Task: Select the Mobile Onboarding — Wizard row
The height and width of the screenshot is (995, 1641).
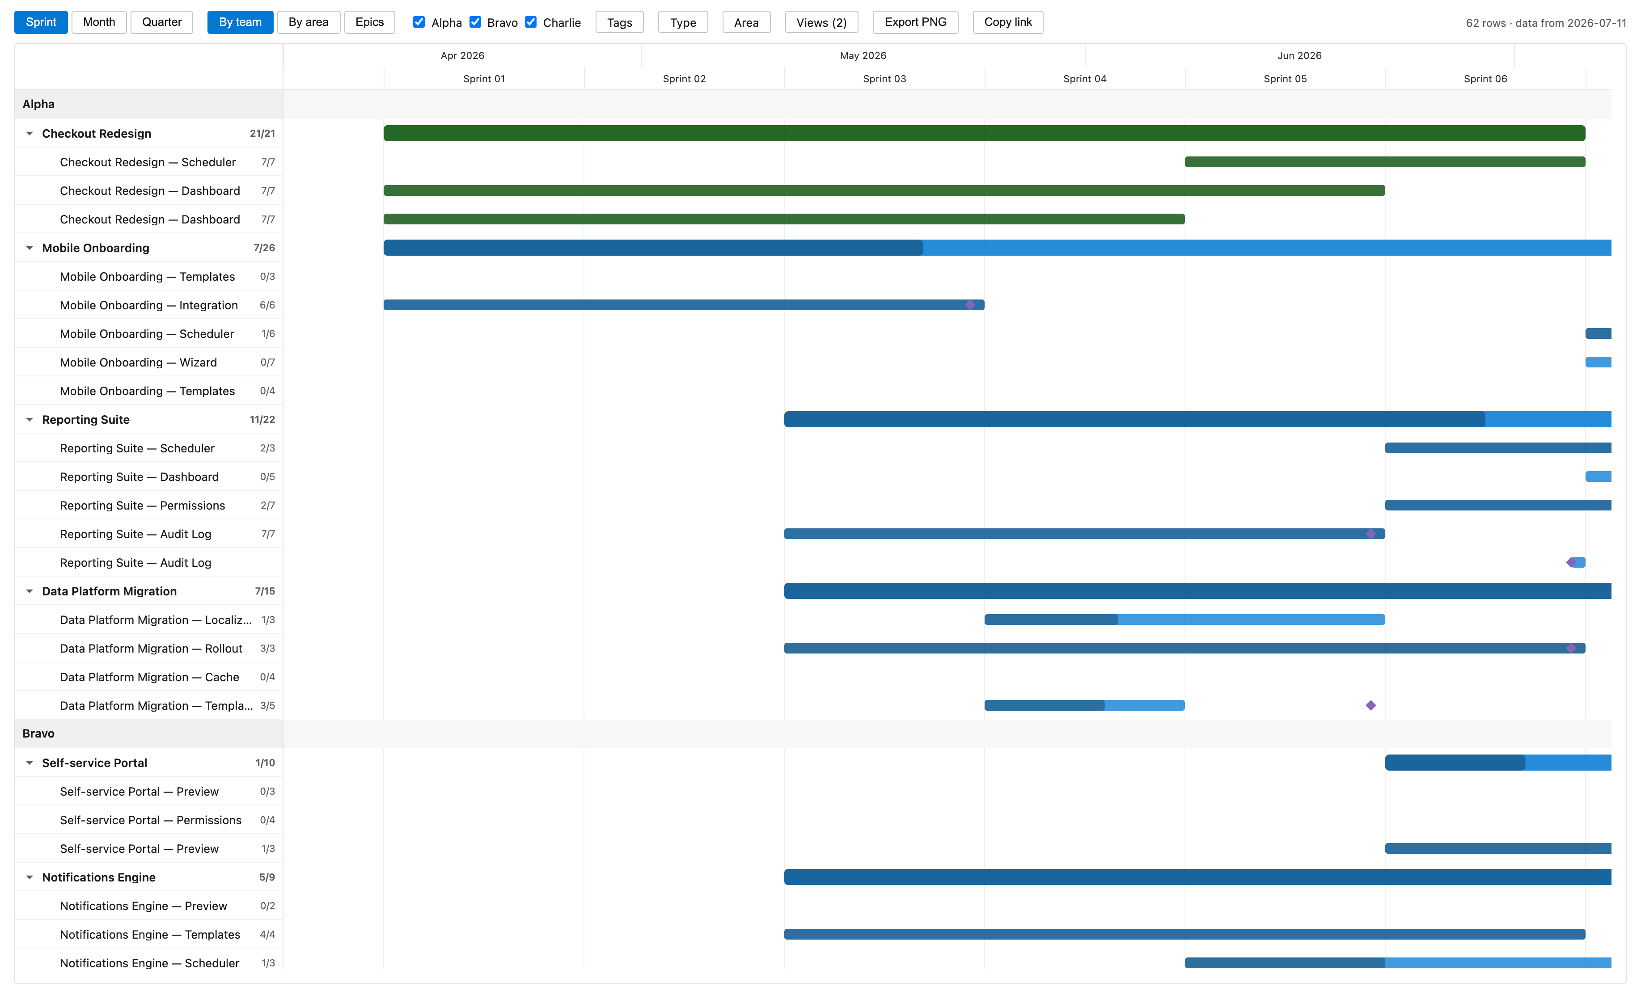Action: pyautogui.click(x=148, y=362)
